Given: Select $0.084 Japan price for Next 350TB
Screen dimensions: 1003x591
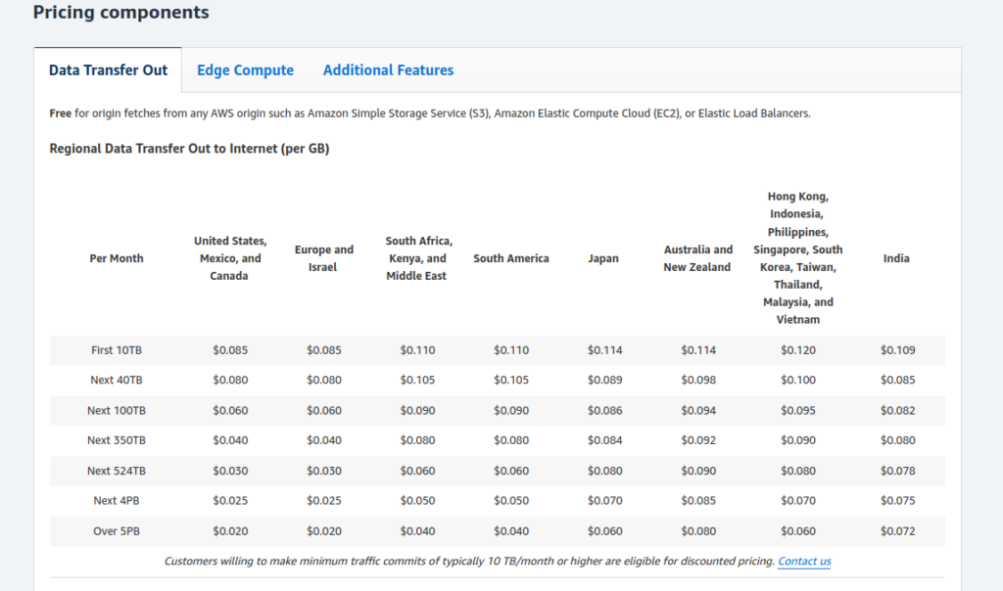Looking at the screenshot, I should [604, 440].
